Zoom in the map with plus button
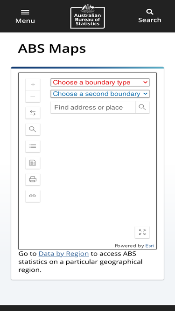Viewport: 175px width, 311px height. [33, 85]
